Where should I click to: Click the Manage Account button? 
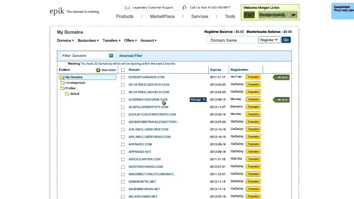point(274,15)
